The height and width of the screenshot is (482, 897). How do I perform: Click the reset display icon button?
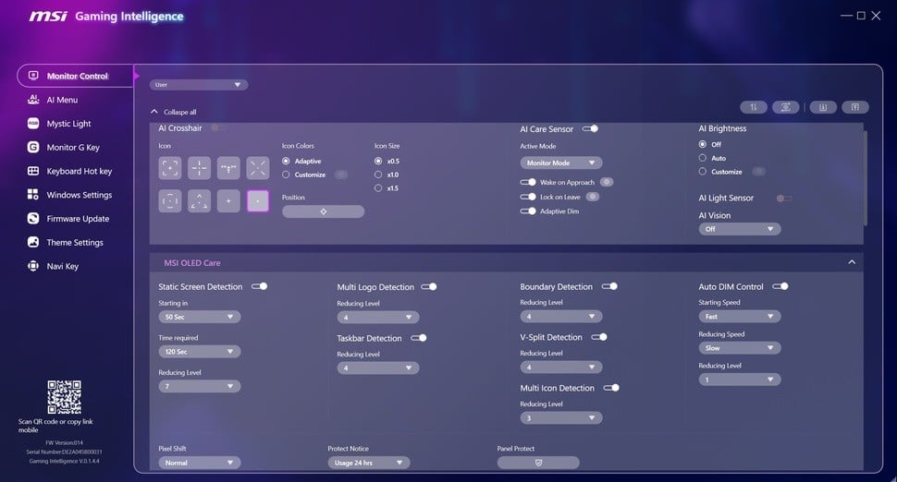tap(785, 107)
